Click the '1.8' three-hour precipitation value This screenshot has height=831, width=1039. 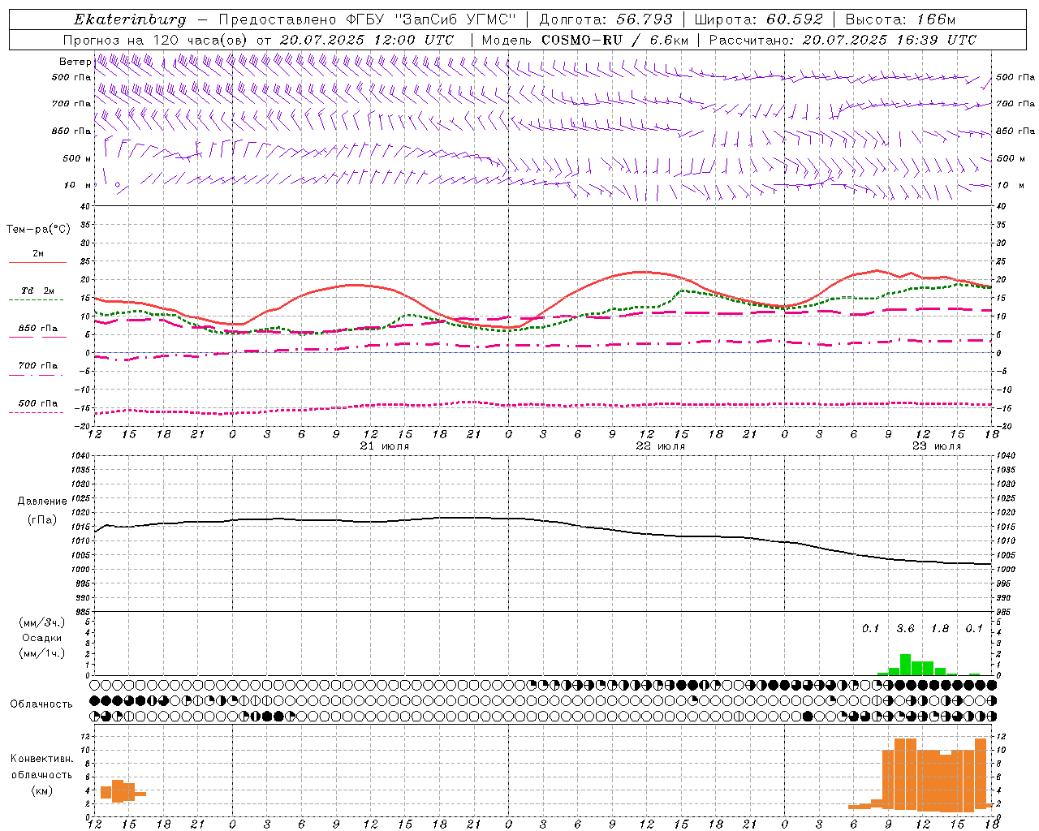click(x=940, y=629)
